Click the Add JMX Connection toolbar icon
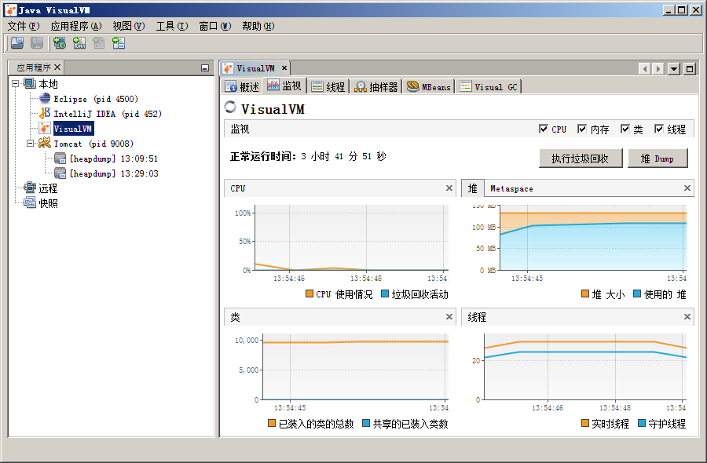The image size is (707, 463). click(79, 43)
